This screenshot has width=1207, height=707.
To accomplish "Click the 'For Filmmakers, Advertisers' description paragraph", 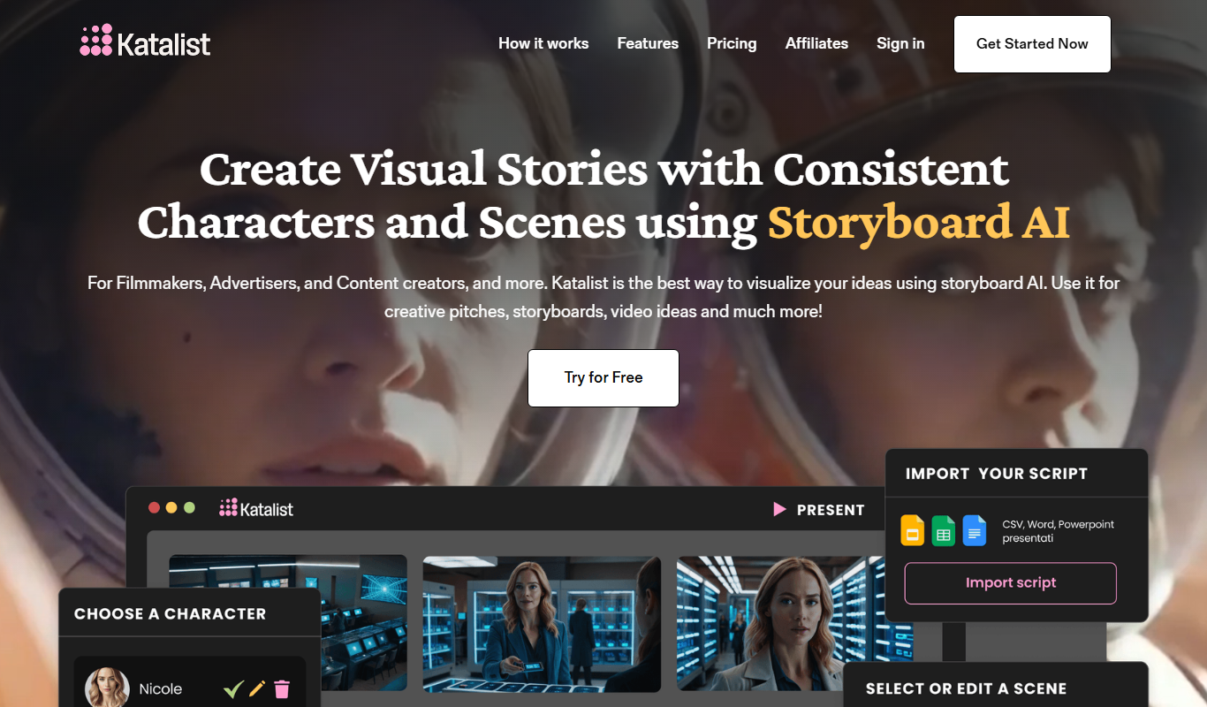I will [603, 298].
